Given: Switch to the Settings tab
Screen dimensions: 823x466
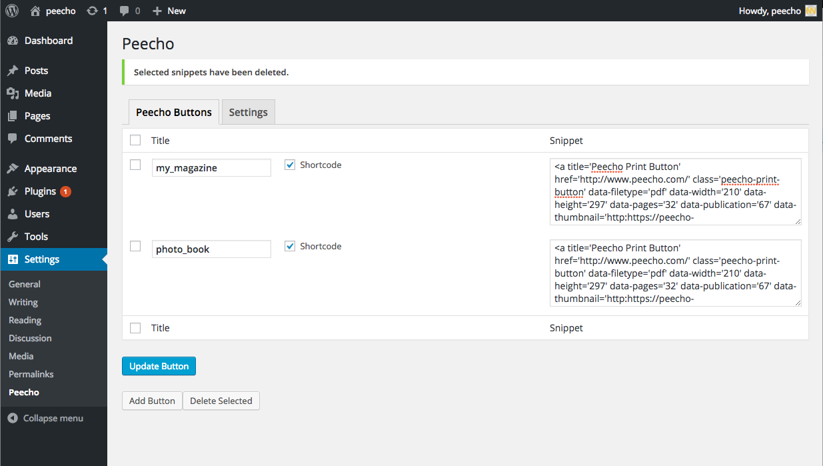Looking at the screenshot, I should click(248, 112).
